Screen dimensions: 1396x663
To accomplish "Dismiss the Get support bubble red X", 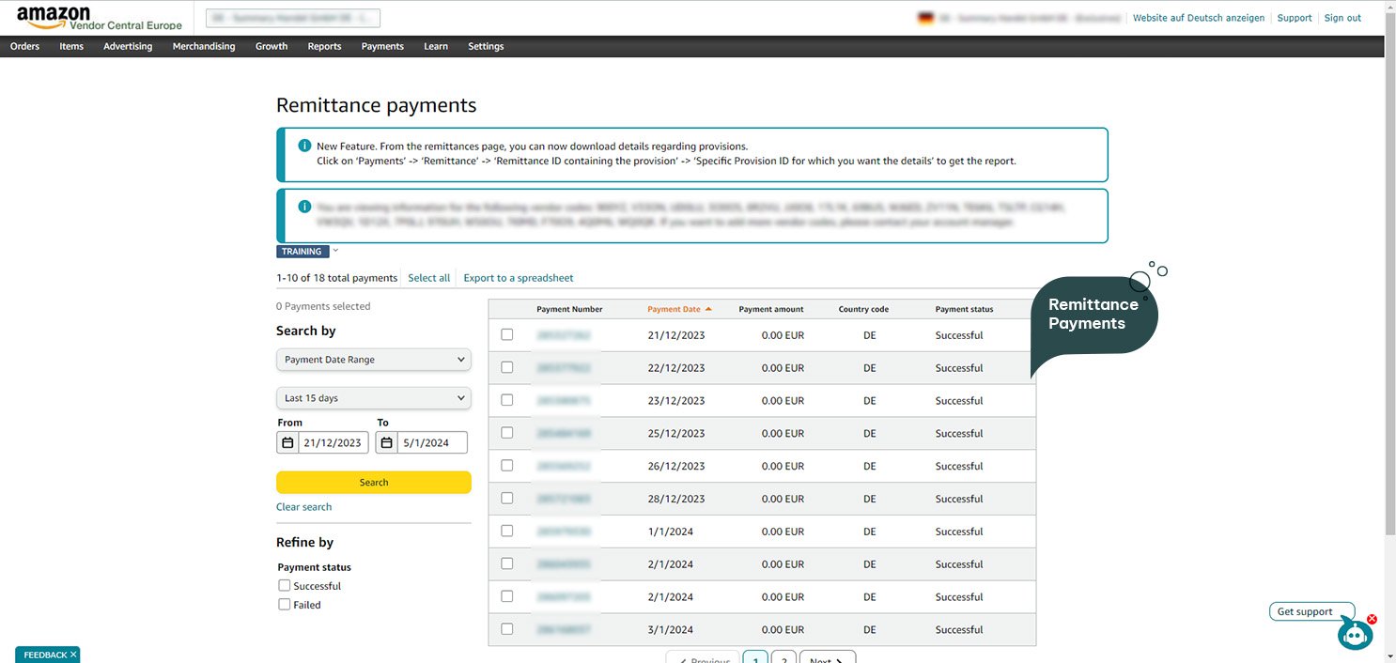I will [x=1372, y=619].
